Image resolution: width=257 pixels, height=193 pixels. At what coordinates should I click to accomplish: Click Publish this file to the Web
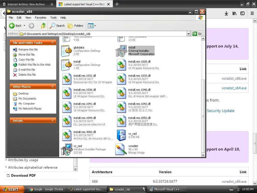pyautogui.click(x=34, y=65)
